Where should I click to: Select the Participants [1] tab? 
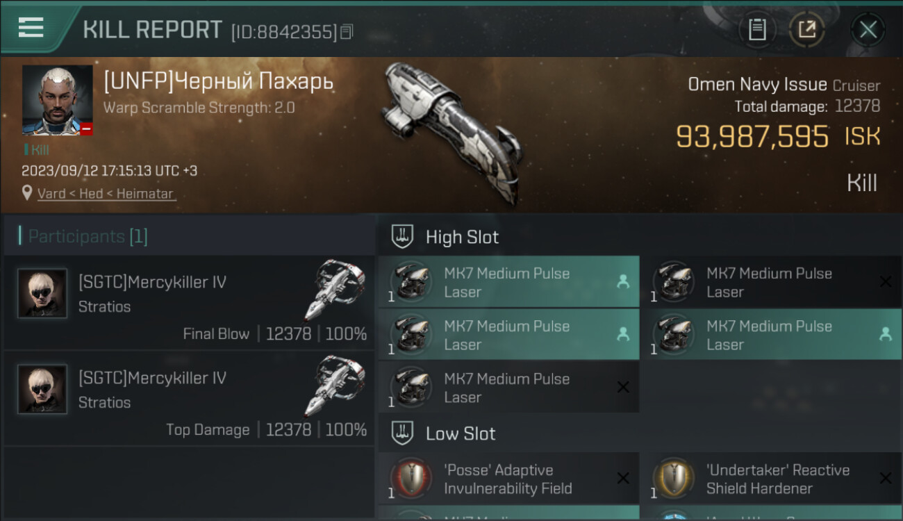coord(83,236)
